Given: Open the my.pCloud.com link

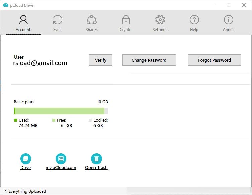Looking at the screenshot, I should click(x=61, y=168).
